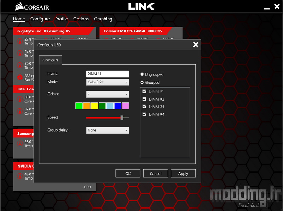The height and width of the screenshot is (211, 283).
Task: Click the Speed slider handle
Action: (x=122, y=118)
